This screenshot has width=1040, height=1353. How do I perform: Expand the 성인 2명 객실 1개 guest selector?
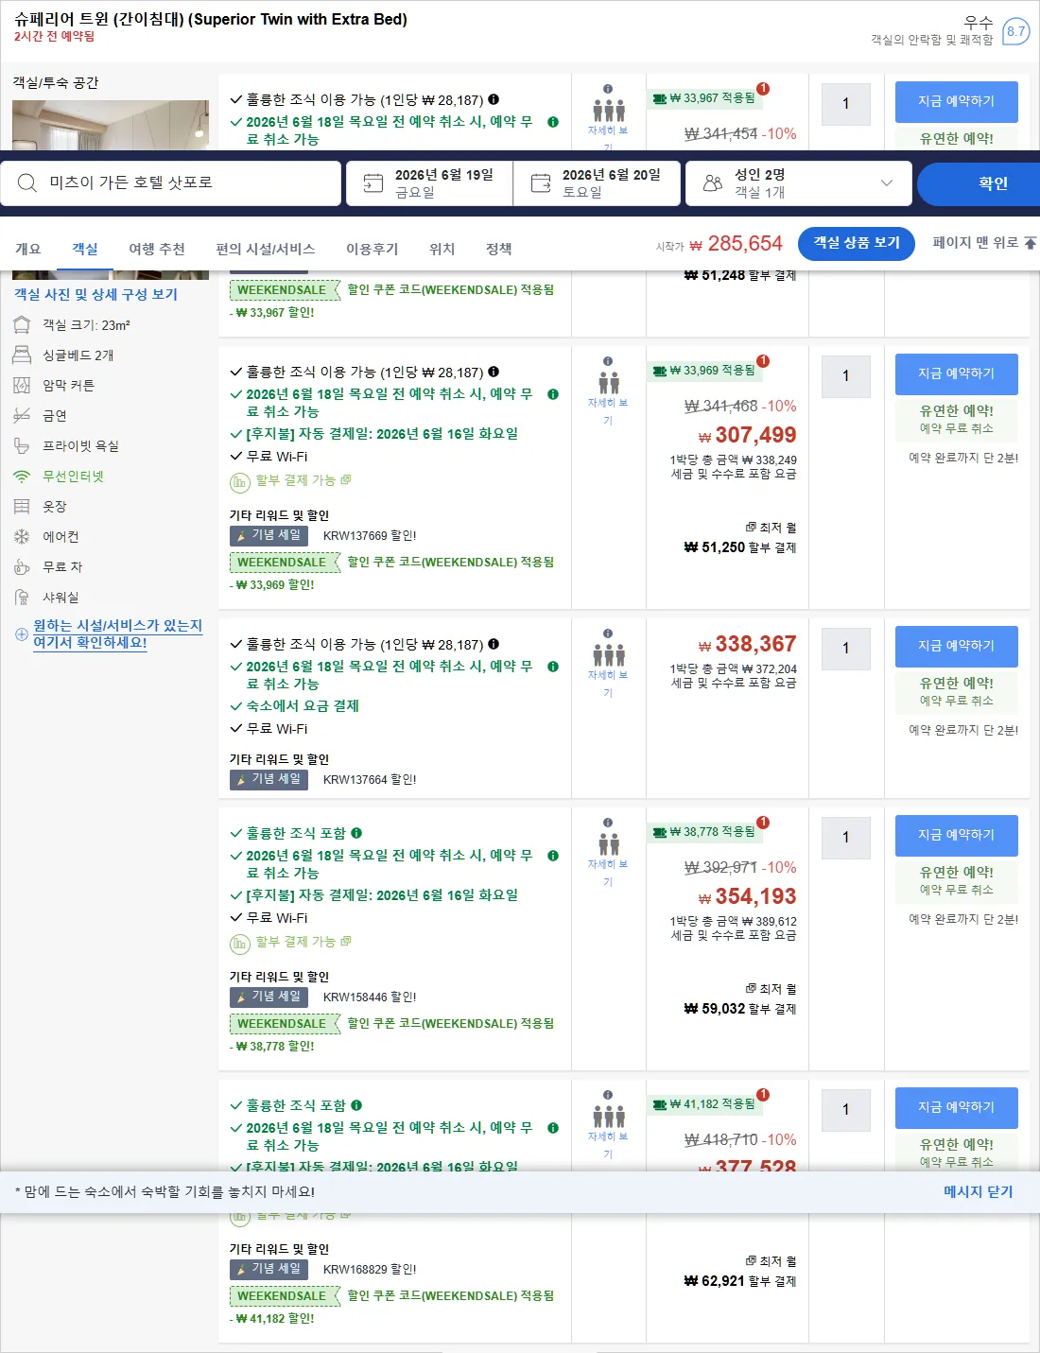798,183
